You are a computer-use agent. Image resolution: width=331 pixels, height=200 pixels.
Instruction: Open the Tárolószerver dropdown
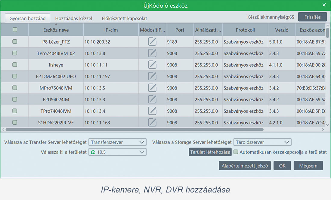click(262, 142)
